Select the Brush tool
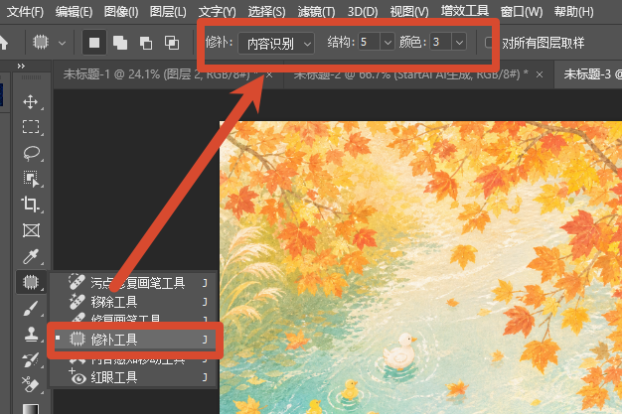 (31, 309)
